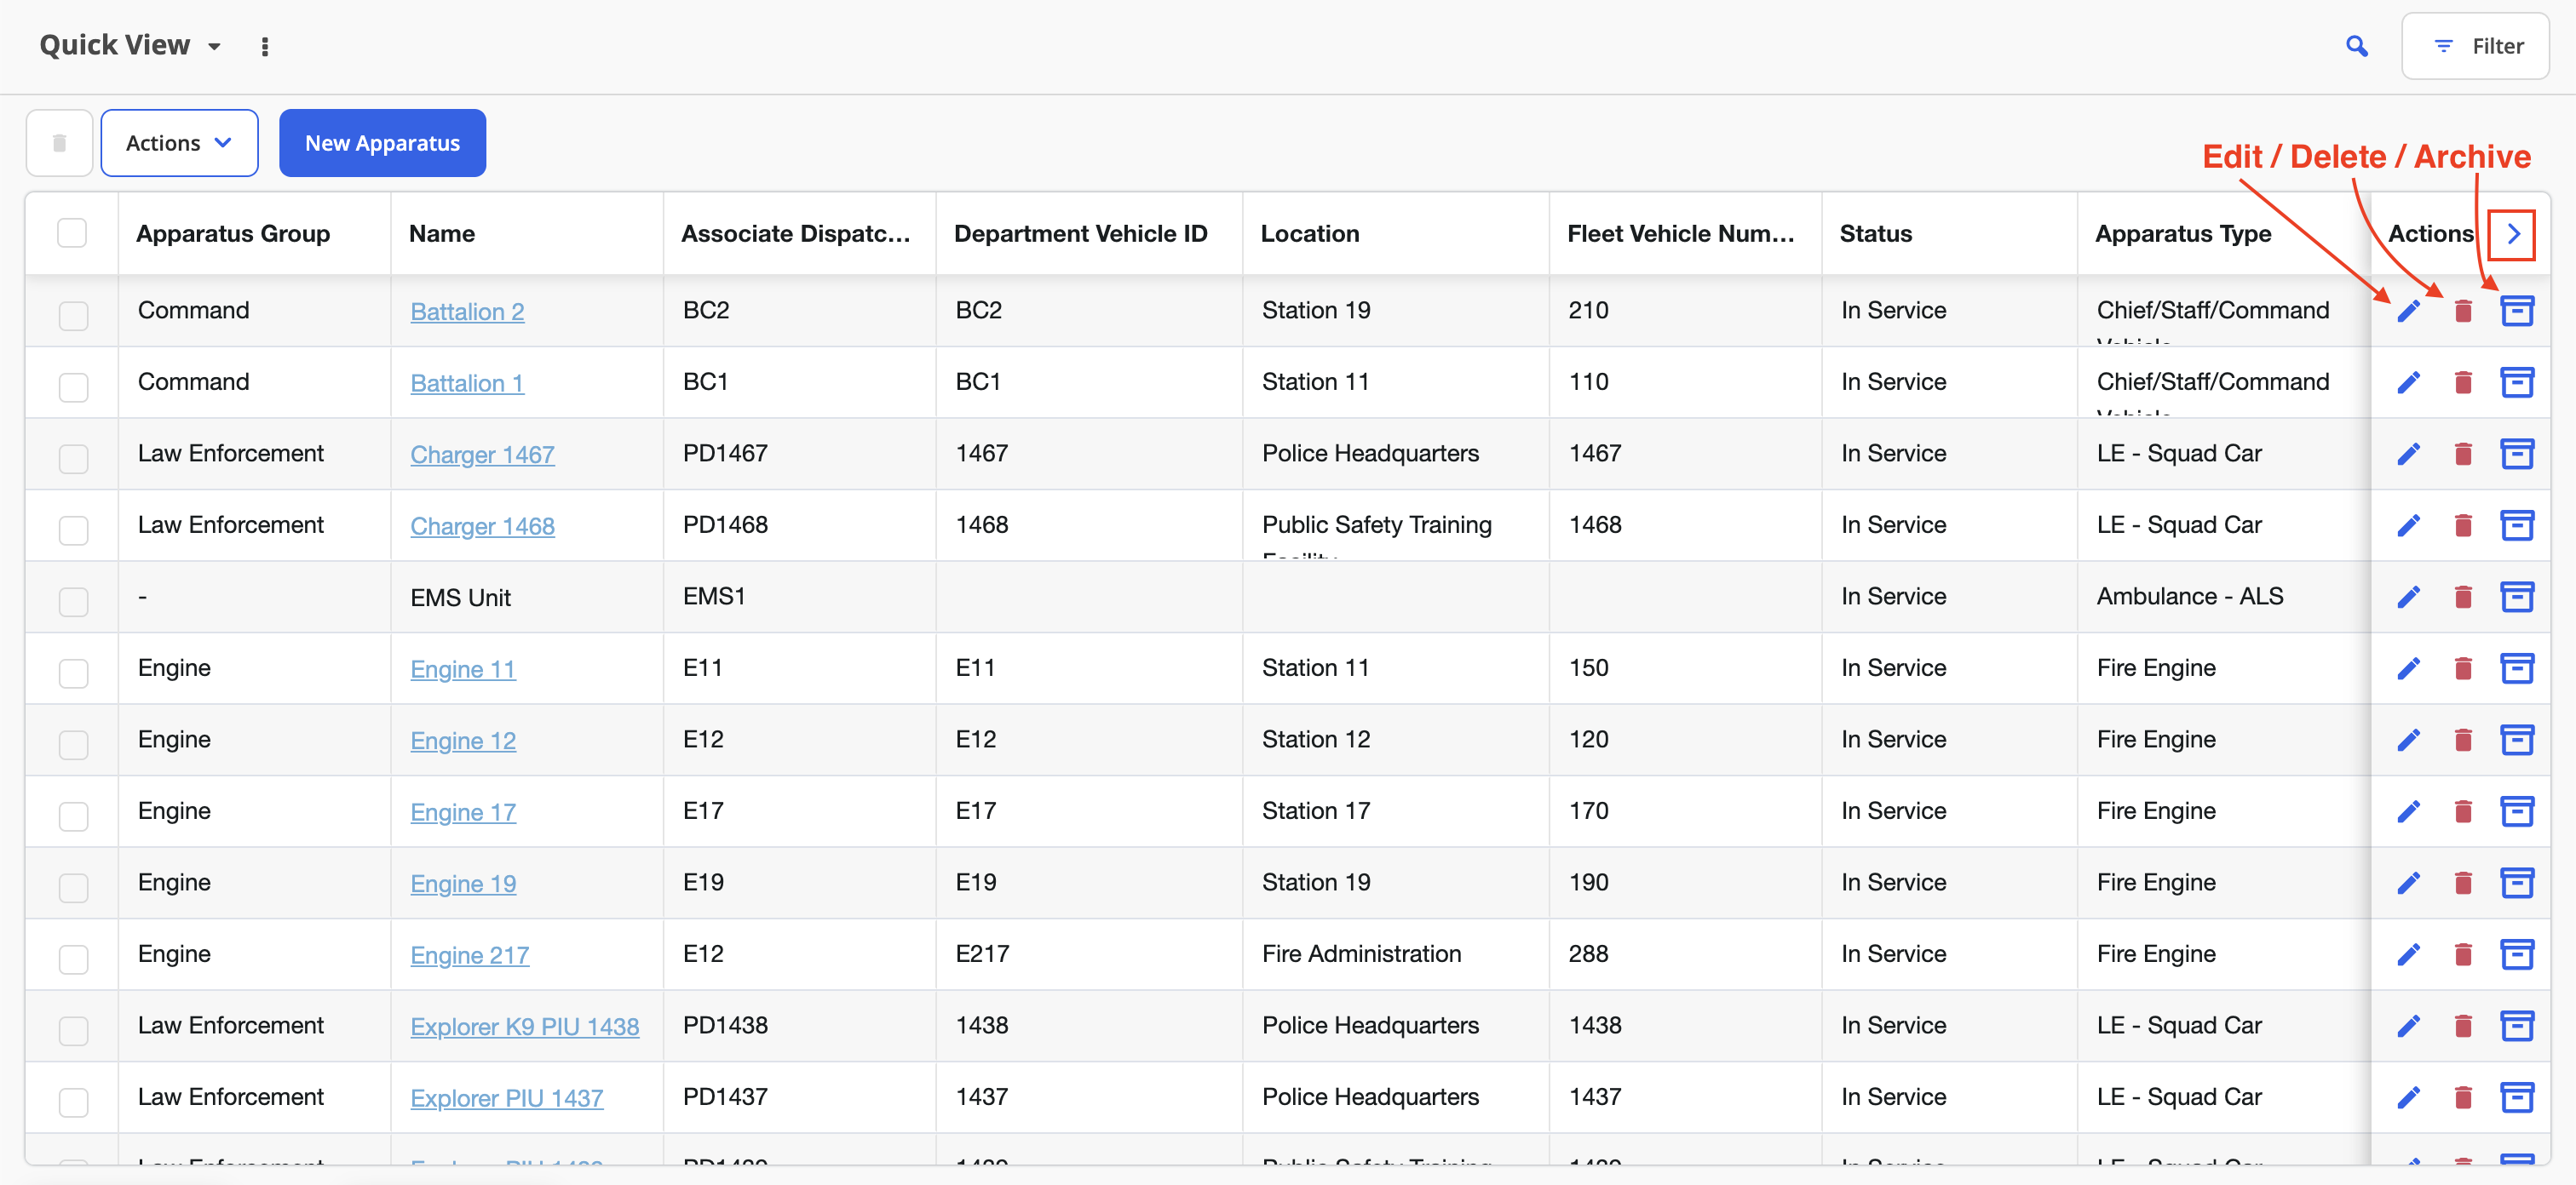Edit the Battalion 2 row
This screenshot has width=2576, height=1185.
pos(2409,311)
